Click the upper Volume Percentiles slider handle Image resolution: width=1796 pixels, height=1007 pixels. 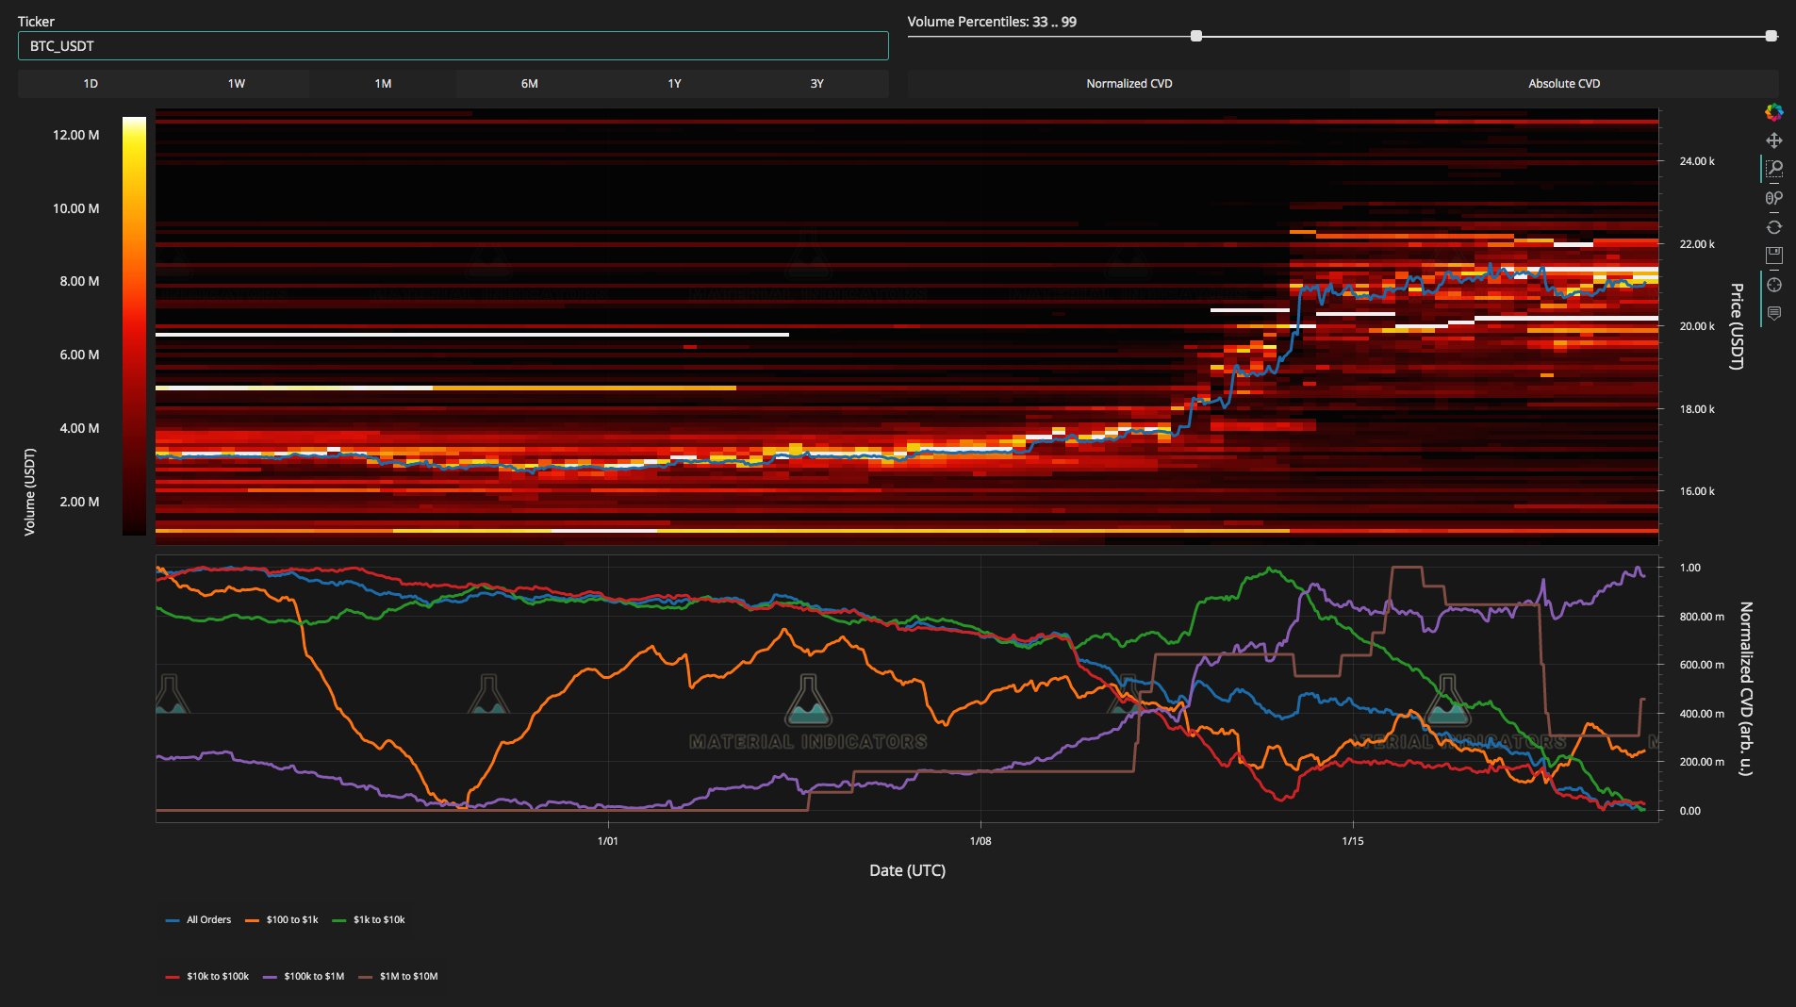[x=1771, y=36]
